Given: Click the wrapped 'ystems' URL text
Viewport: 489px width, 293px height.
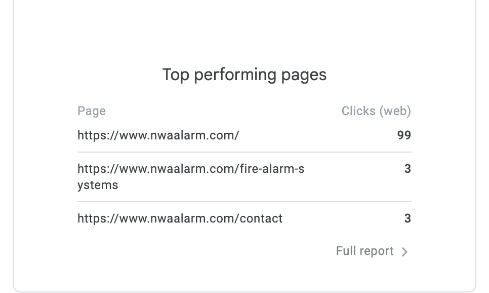Looking at the screenshot, I should click(98, 185).
